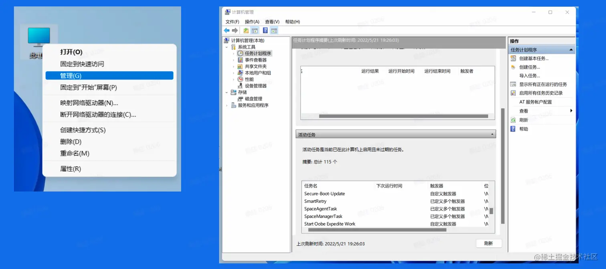Click AT 服务帐户配置 in Actions pane
The image size is (606, 269).
tap(535, 102)
